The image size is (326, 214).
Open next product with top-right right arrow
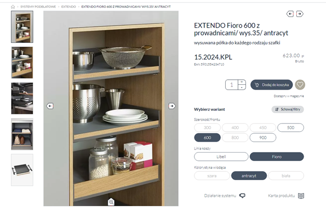click(x=299, y=14)
